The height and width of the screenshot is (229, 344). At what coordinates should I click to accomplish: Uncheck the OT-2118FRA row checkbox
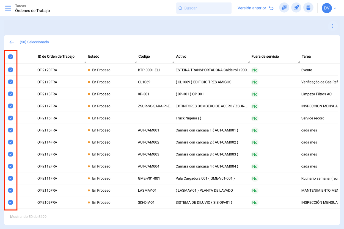click(x=10, y=94)
